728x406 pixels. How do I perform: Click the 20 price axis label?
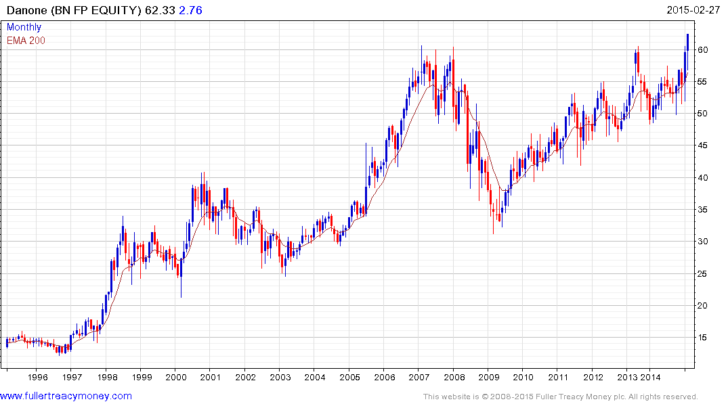tap(703, 305)
